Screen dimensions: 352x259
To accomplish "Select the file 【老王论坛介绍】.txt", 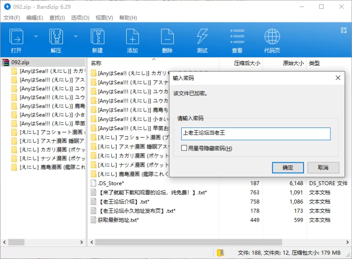I will [124, 201].
